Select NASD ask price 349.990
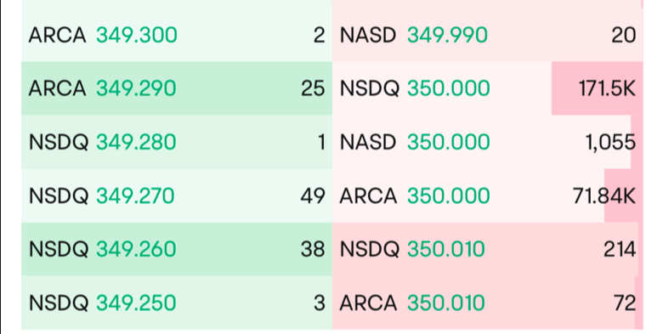The image size is (663, 334). click(x=447, y=35)
